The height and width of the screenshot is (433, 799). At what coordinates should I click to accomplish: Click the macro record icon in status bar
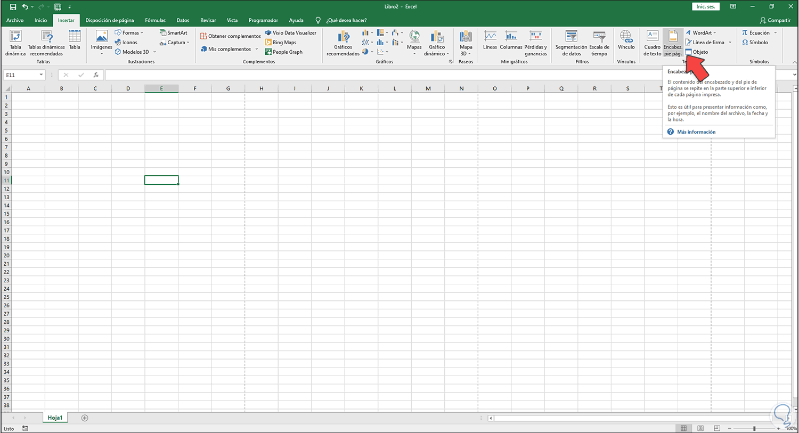25,428
